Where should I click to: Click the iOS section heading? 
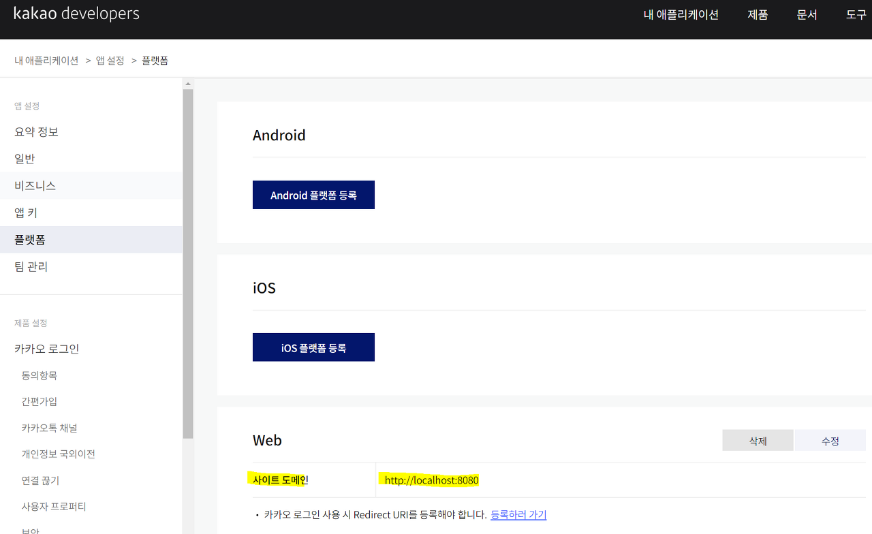(x=264, y=287)
